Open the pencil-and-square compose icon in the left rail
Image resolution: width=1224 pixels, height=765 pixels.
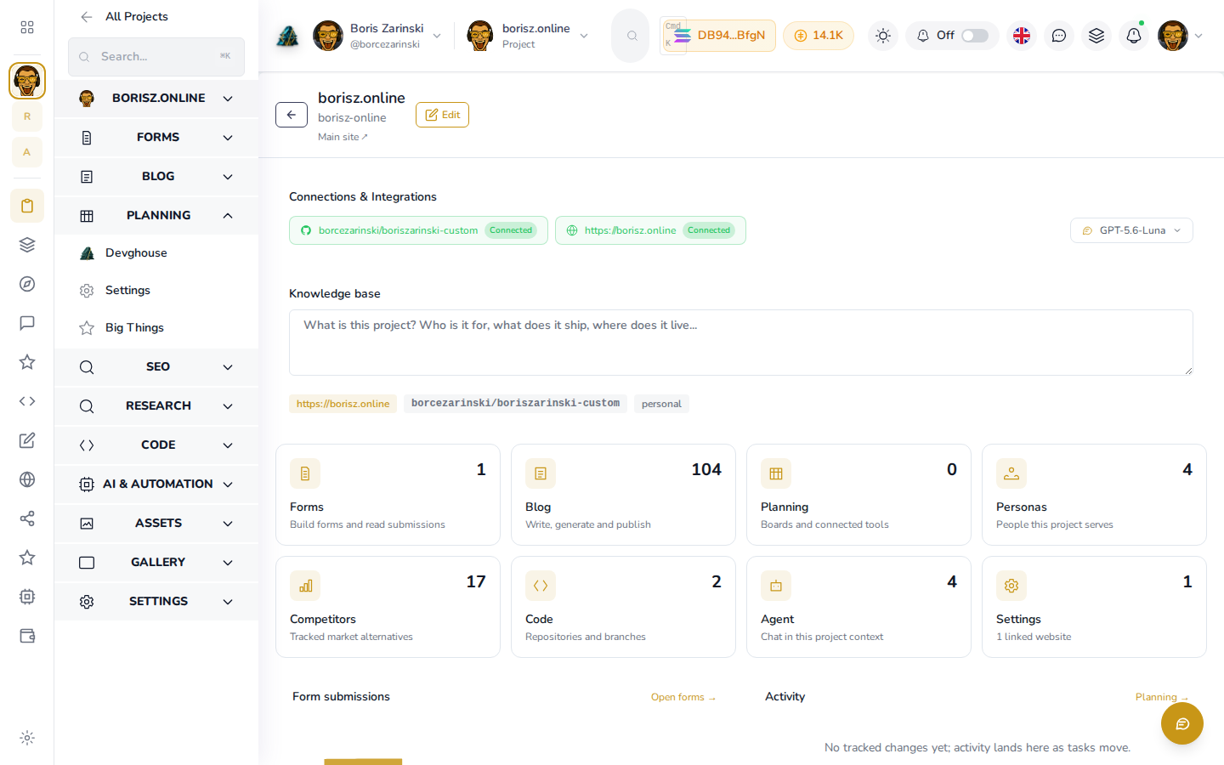[x=27, y=440]
